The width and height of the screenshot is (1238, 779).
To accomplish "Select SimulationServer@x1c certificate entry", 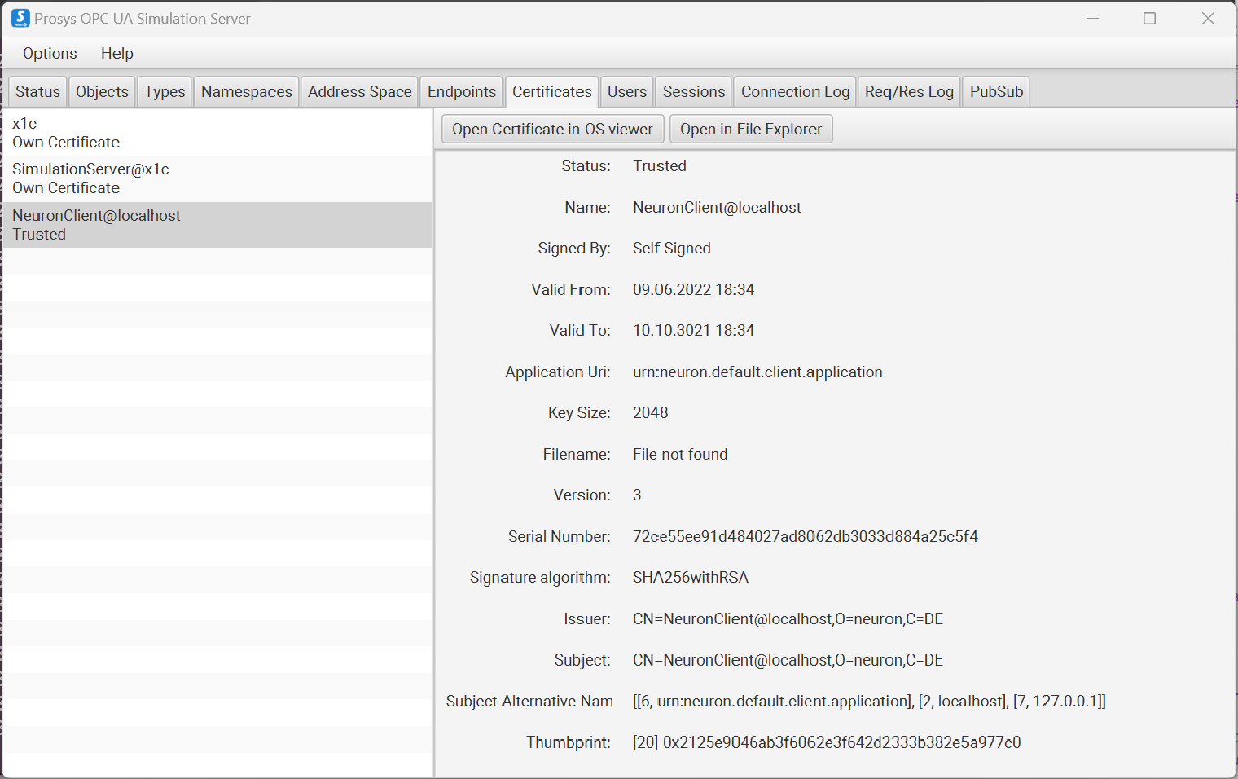I will 217,178.
